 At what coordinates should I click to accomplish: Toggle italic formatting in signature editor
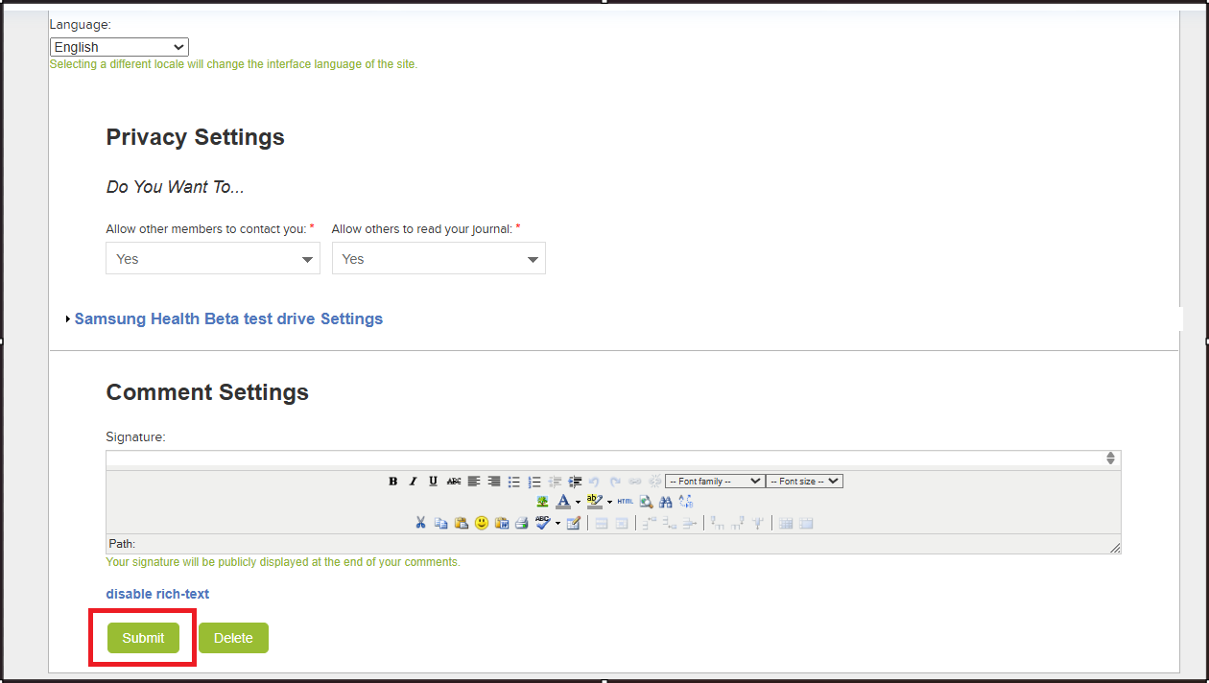(x=414, y=482)
